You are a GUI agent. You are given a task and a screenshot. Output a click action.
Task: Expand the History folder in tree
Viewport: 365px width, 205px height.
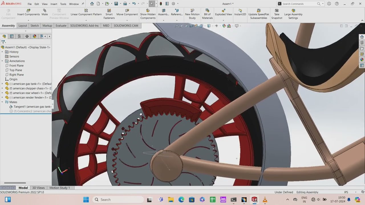pos(2,52)
